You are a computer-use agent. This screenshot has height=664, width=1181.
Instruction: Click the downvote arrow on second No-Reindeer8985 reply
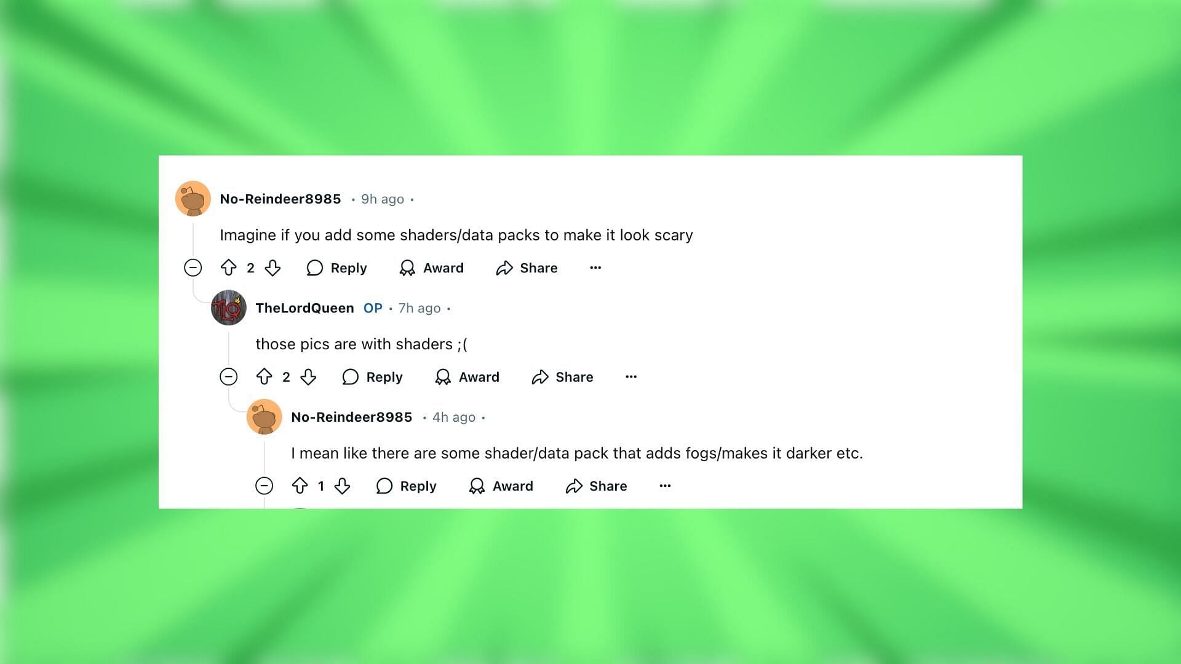click(343, 486)
